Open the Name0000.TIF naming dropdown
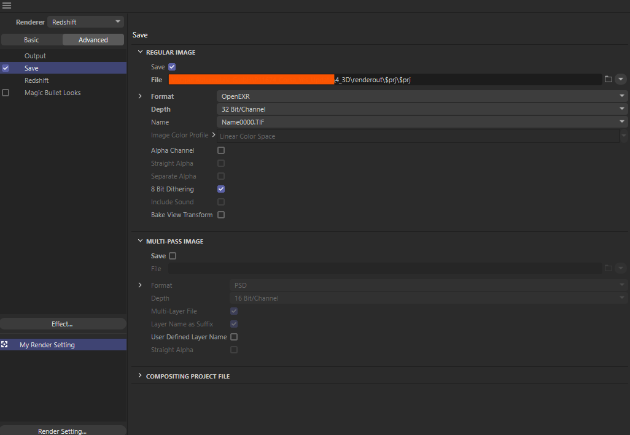The image size is (630, 435). pyautogui.click(x=421, y=122)
